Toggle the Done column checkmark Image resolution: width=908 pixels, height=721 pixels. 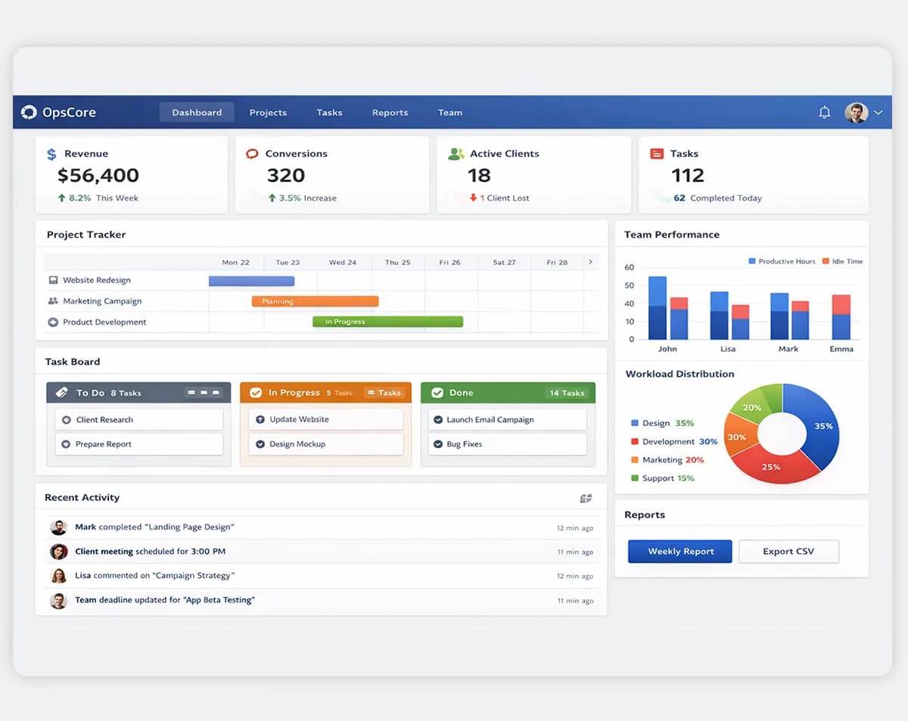(x=437, y=393)
